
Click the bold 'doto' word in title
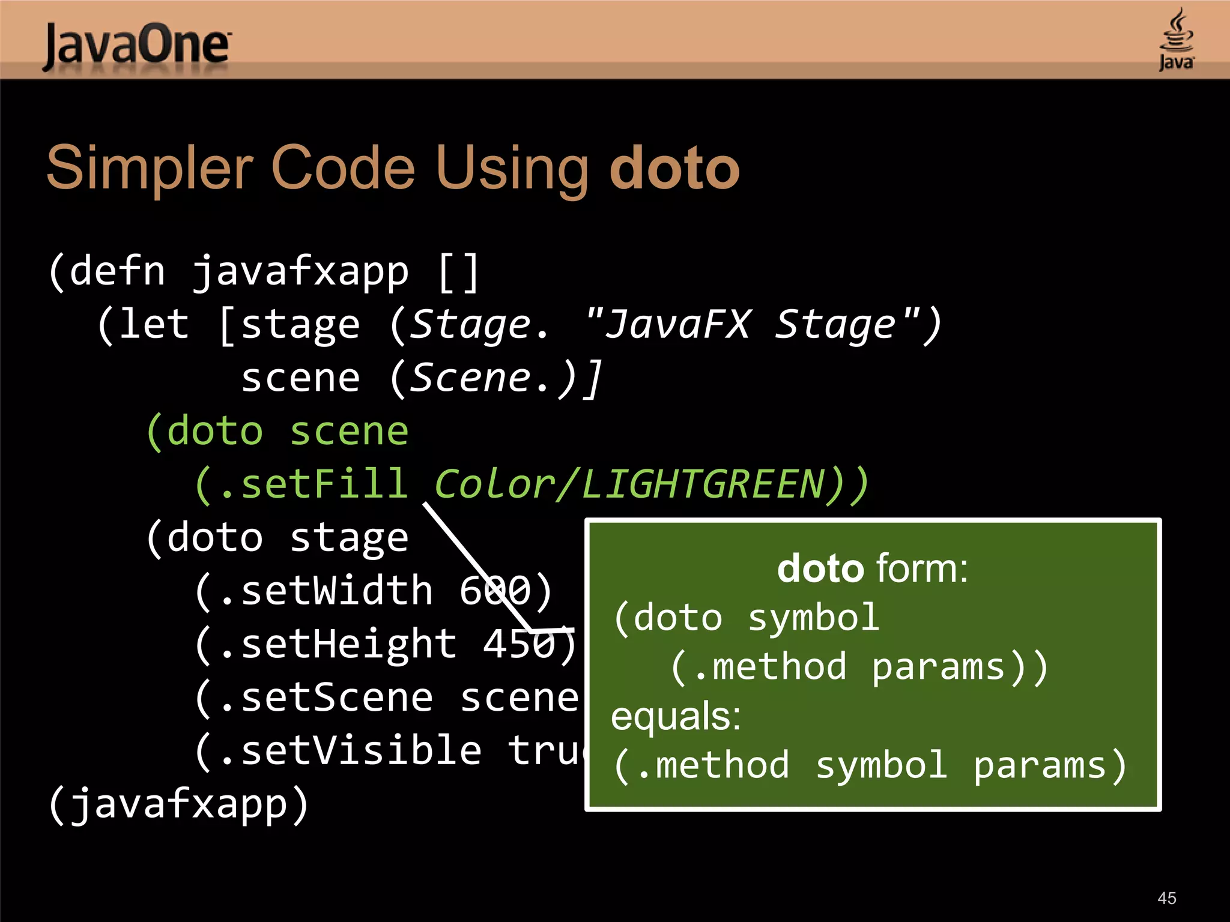(x=674, y=168)
